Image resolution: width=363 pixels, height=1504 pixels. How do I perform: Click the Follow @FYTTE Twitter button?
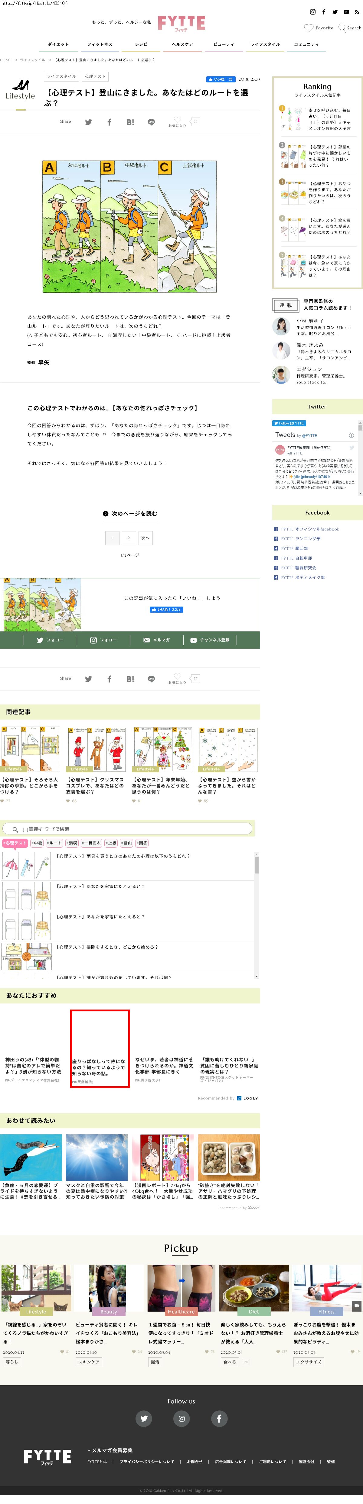tap(289, 423)
